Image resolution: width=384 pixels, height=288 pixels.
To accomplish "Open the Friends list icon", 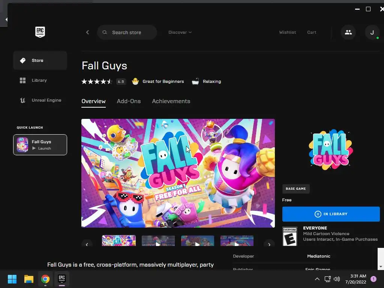I will 348,32.
